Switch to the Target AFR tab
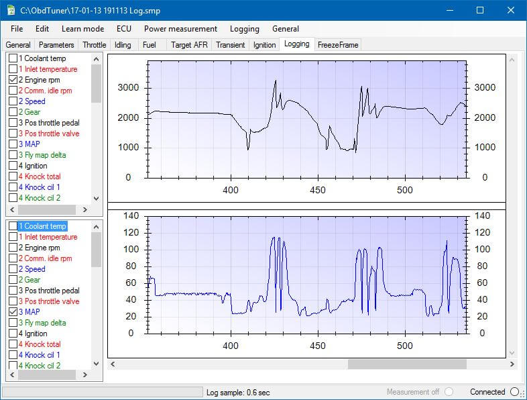 [x=189, y=45]
